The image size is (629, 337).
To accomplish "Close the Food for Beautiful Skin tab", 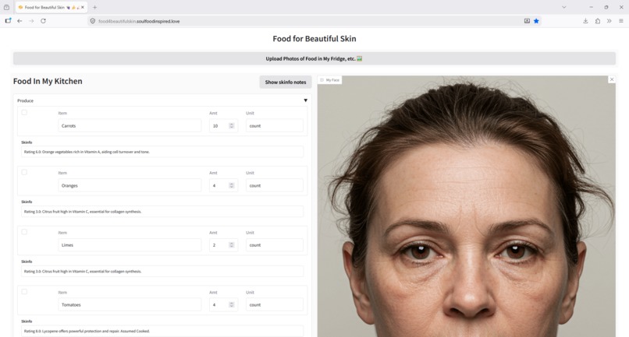I will (x=83, y=7).
